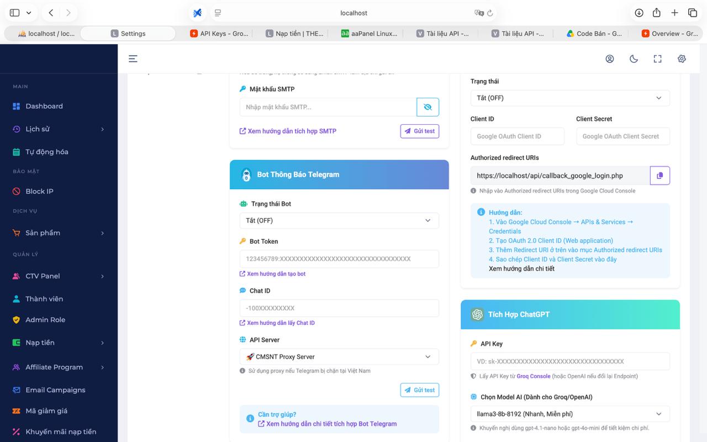The height and width of the screenshot is (442, 707).
Task: Click Safari downloads icon
Action: tap(639, 13)
